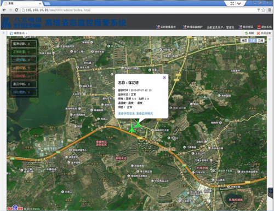Expand the left sidebar panel arrow
The image size is (274, 211).
pyautogui.click(x=3, y=33)
